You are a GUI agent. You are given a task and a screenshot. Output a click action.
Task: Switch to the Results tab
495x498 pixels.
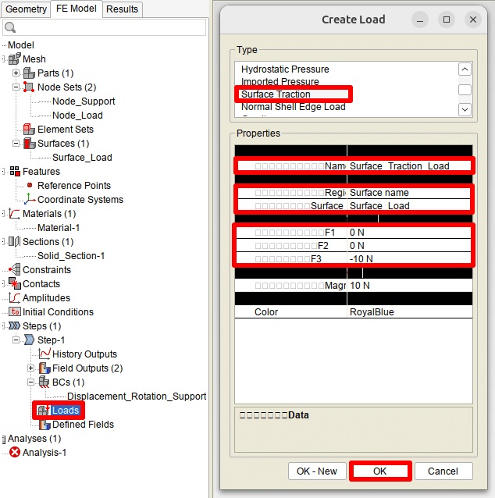pyautogui.click(x=122, y=9)
